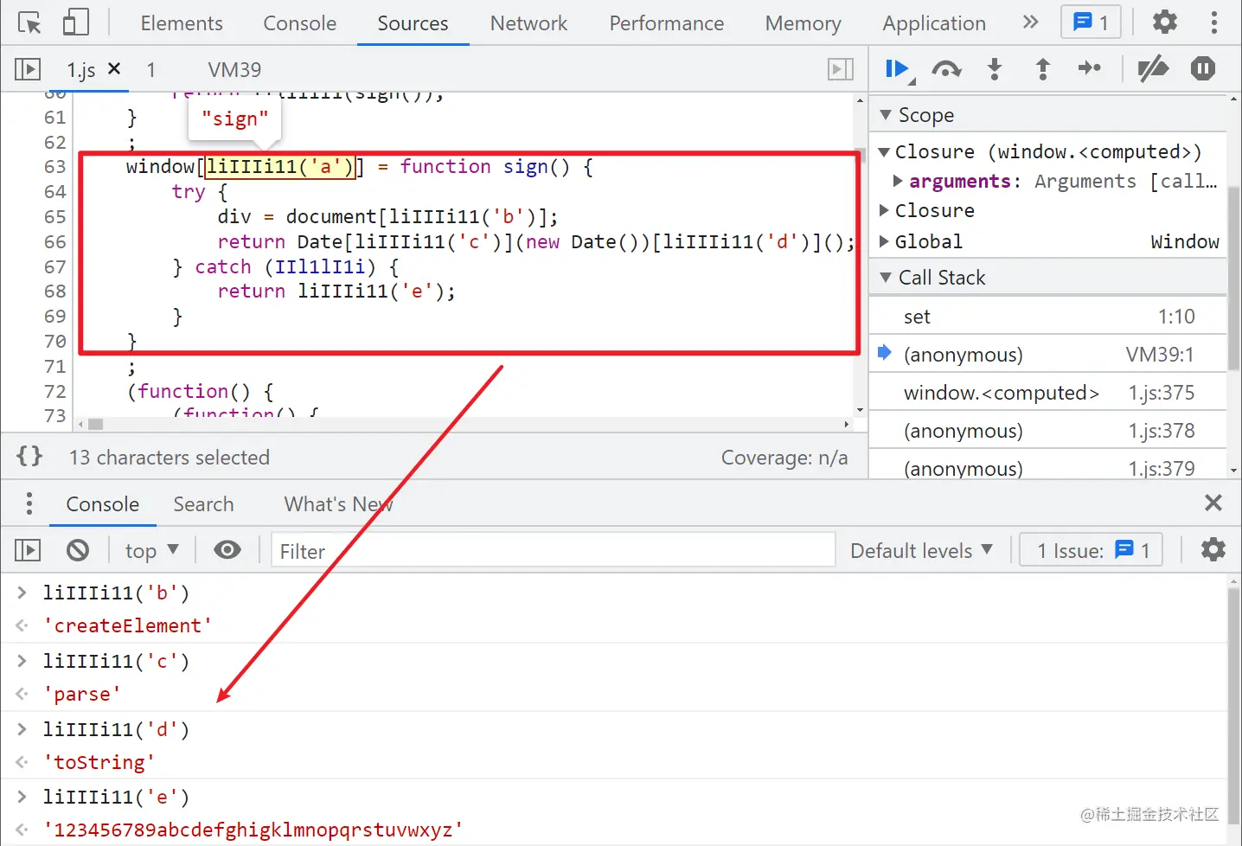
Task: Step over next function call
Action: pyautogui.click(x=946, y=69)
